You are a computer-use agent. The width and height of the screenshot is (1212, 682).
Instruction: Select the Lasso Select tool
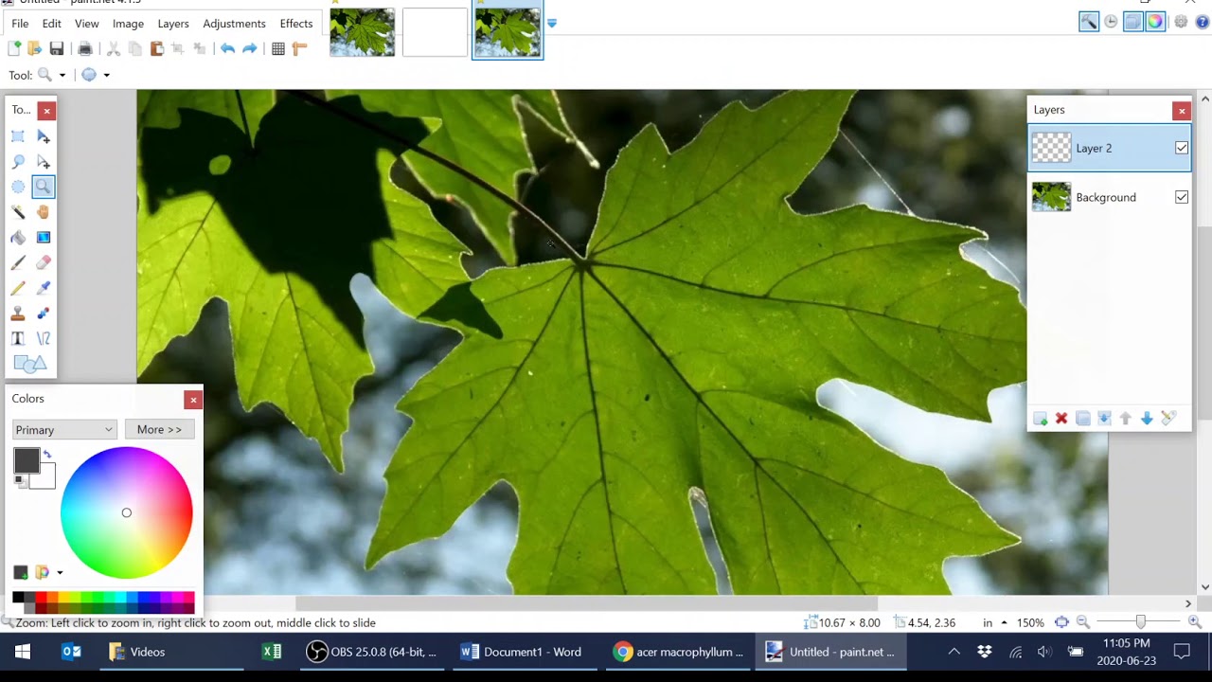[x=18, y=162]
